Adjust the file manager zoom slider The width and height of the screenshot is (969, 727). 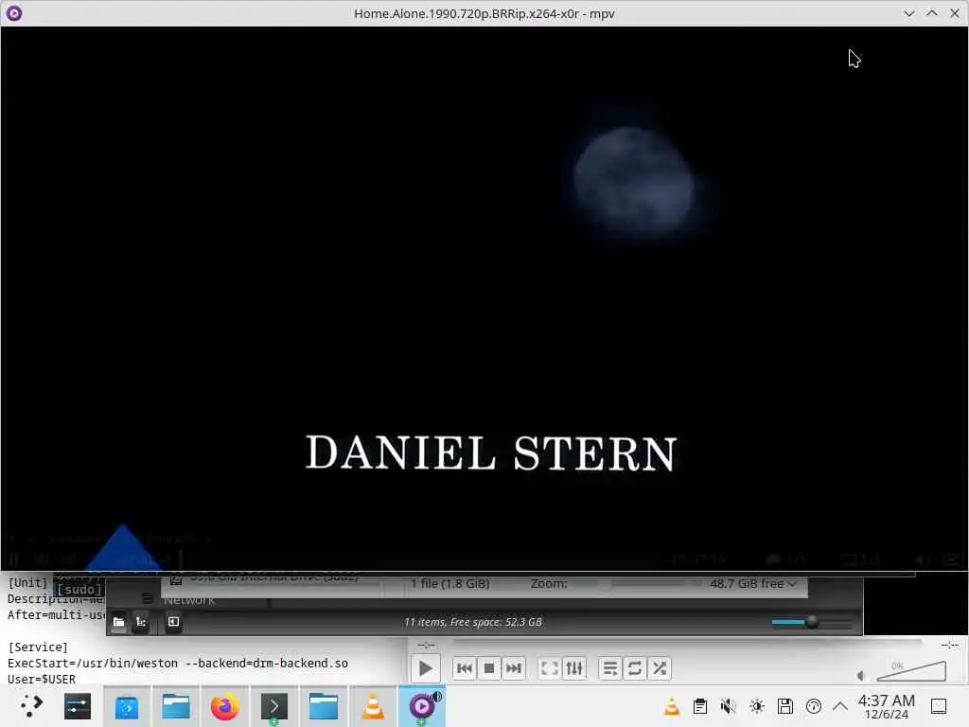point(811,622)
